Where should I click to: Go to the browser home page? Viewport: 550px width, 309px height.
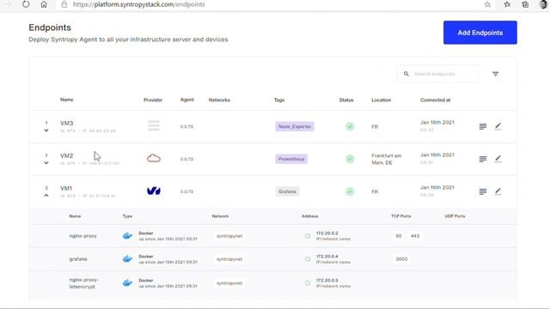pos(44,4)
